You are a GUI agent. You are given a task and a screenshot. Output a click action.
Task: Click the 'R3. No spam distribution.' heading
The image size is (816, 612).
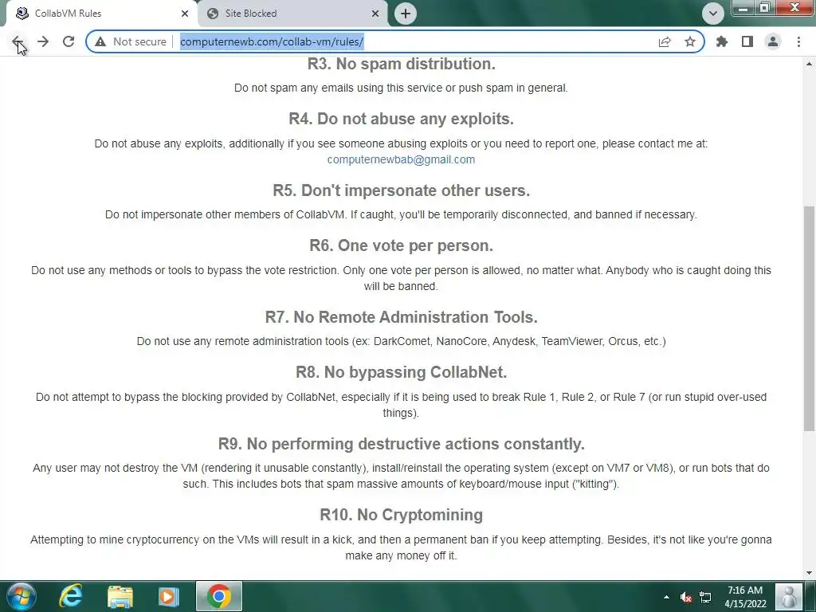[402, 64]
